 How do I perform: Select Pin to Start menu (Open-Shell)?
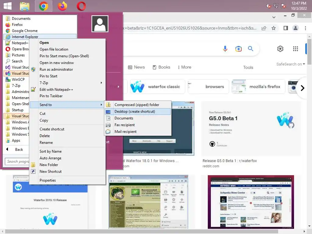(x=64, y=56)
